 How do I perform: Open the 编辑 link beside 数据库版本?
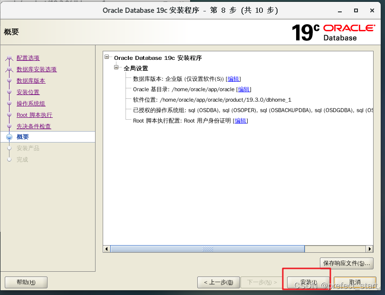[x=233, y=79]
